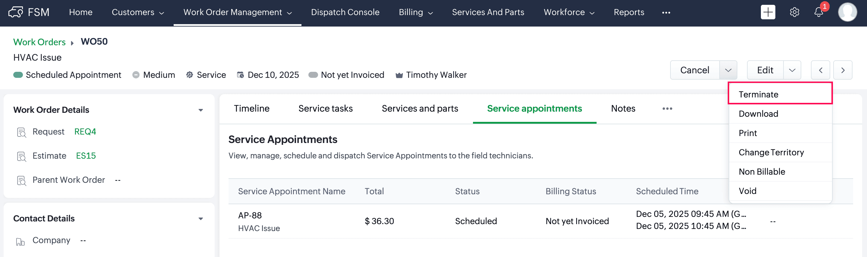
Task: Open the REQ4 request link
Action: (85, 132)
